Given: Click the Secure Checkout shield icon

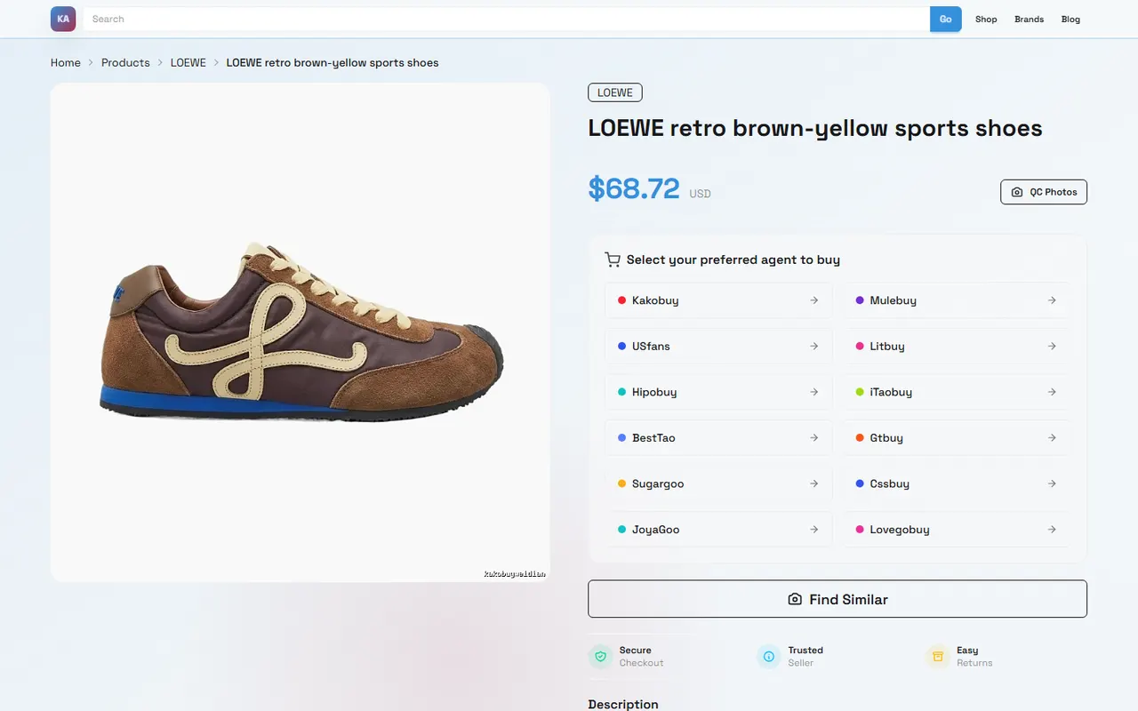Looking at the screenshot, I should (x=600, y=657).
